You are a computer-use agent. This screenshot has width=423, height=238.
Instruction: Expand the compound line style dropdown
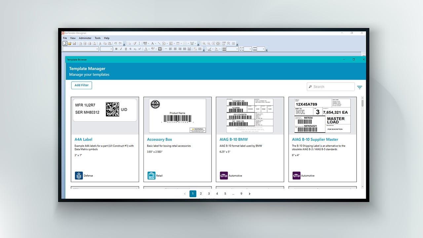pyautogui.click(x=263, y=49)
